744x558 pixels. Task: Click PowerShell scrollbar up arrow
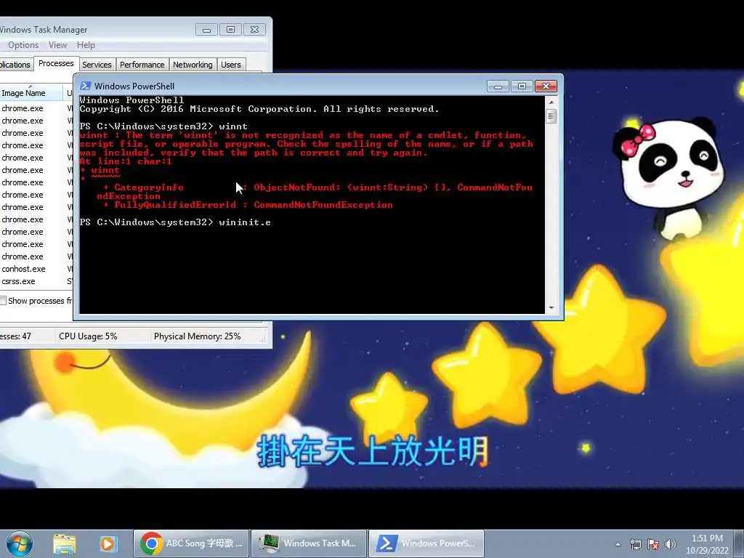click(551, 102)
